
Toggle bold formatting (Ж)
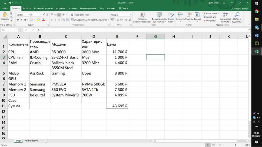18,20
